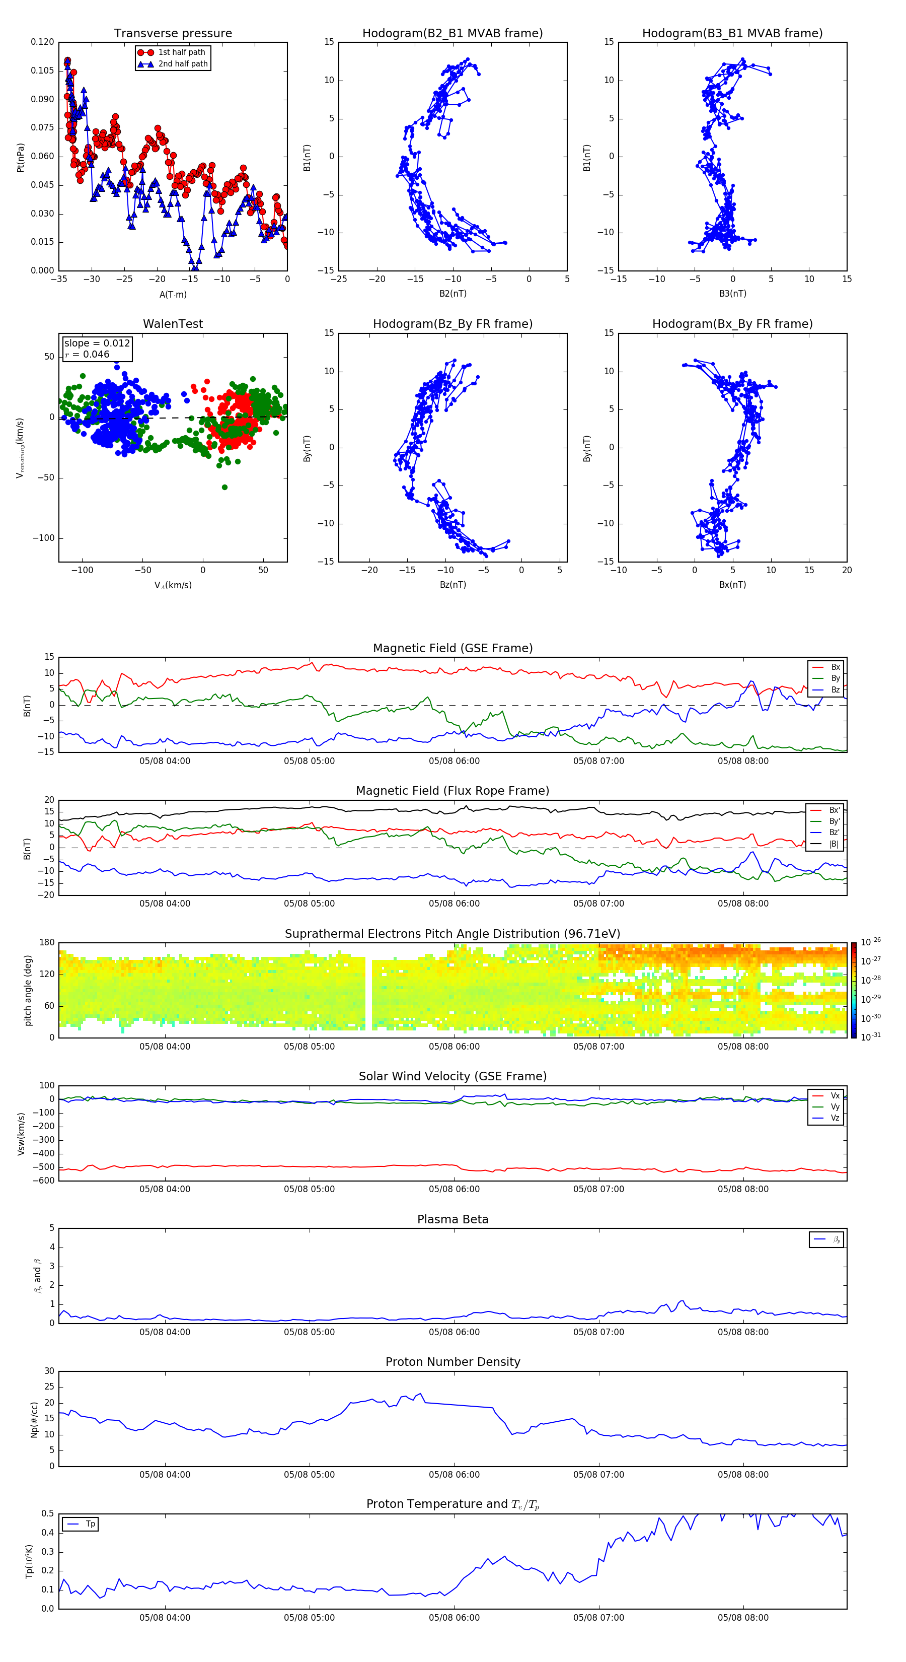Click the "Proton Number Density" title
The width and height of the screenshot is (906, 1662).
452,1362
